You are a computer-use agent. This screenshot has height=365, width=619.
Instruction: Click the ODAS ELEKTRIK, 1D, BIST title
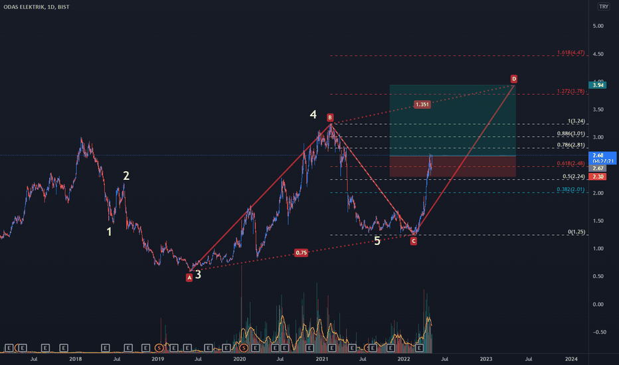click(37, 7)
